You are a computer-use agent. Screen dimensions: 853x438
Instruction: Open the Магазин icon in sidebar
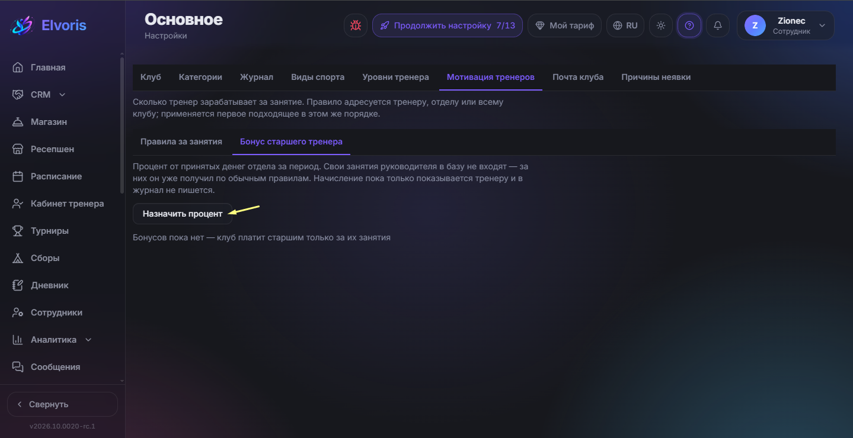pyautogui.click(x=18, y=122)
